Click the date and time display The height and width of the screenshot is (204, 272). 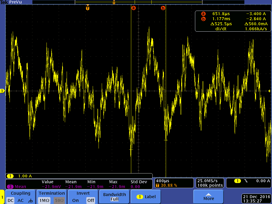(x=256, y=199)
